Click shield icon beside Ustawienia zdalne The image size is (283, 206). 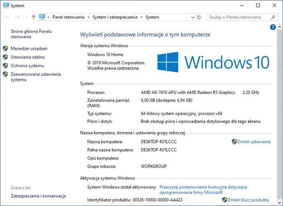(x=6, y=57)
